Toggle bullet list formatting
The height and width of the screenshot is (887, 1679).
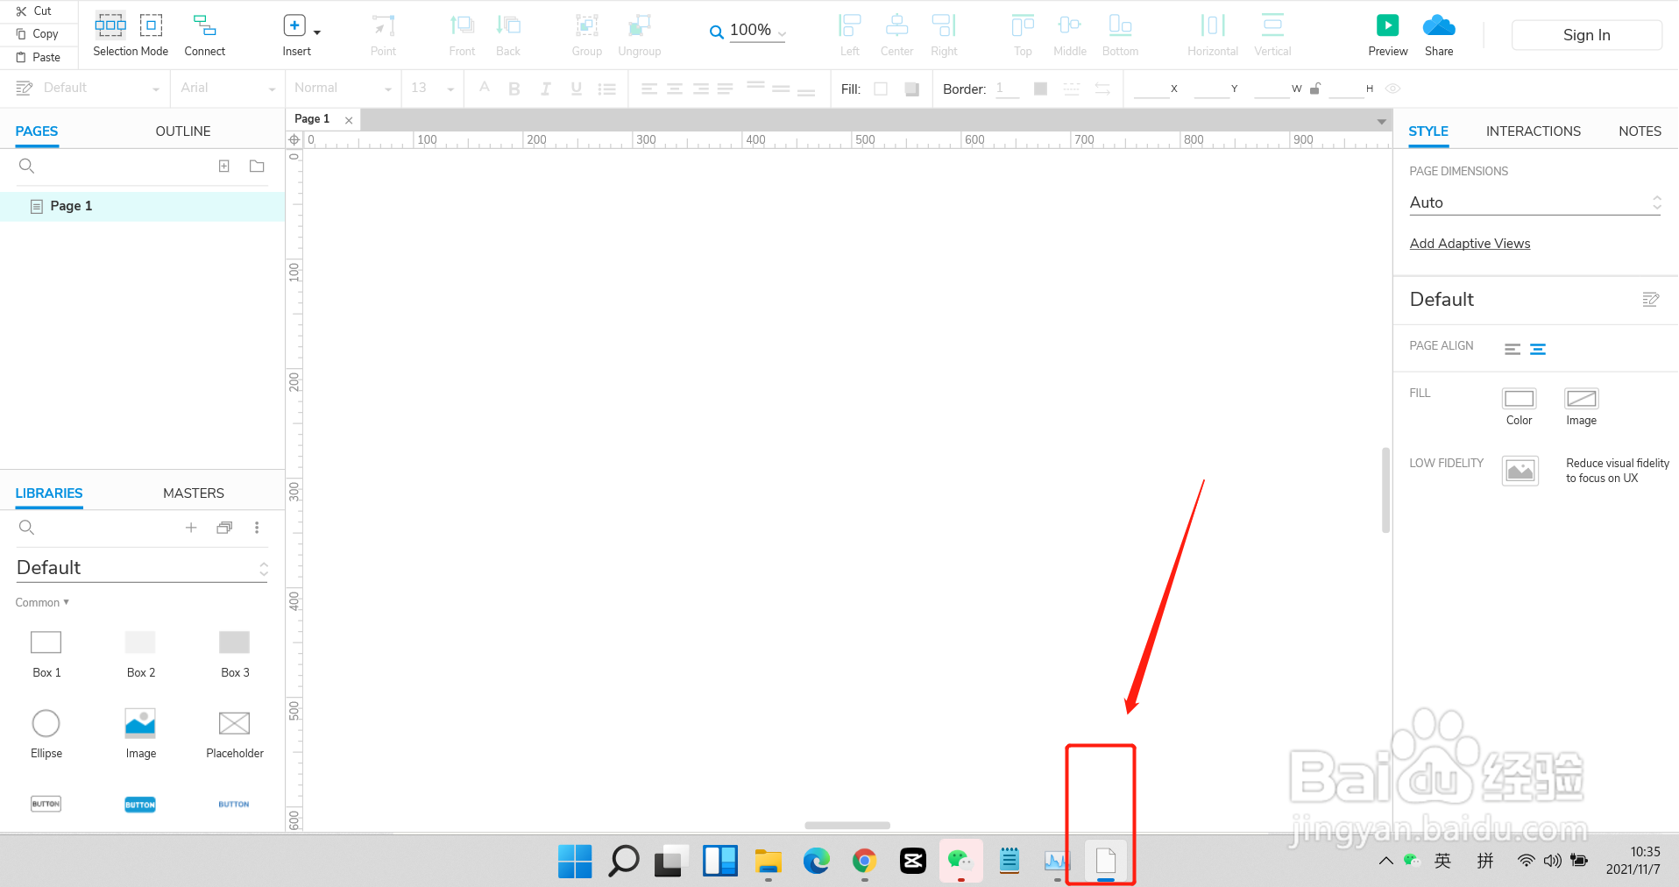point(606,89)
